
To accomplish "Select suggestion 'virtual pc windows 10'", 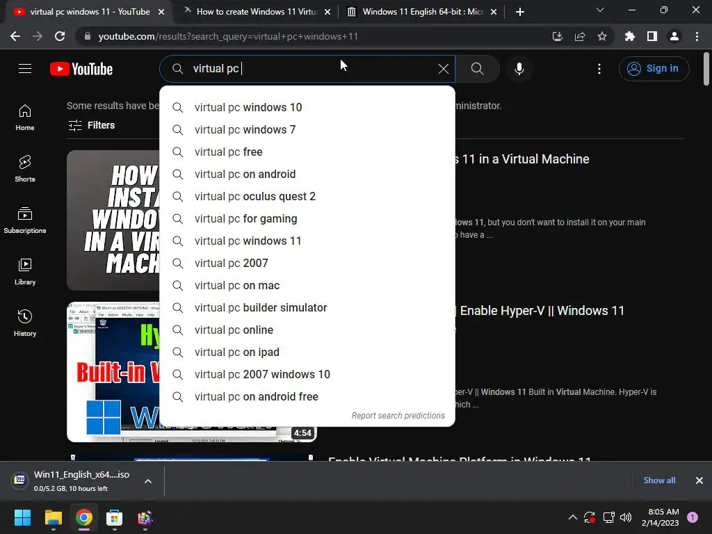I will 307,108.
